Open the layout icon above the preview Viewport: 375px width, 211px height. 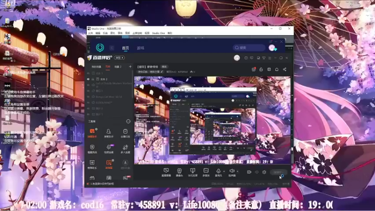(269, 69)
